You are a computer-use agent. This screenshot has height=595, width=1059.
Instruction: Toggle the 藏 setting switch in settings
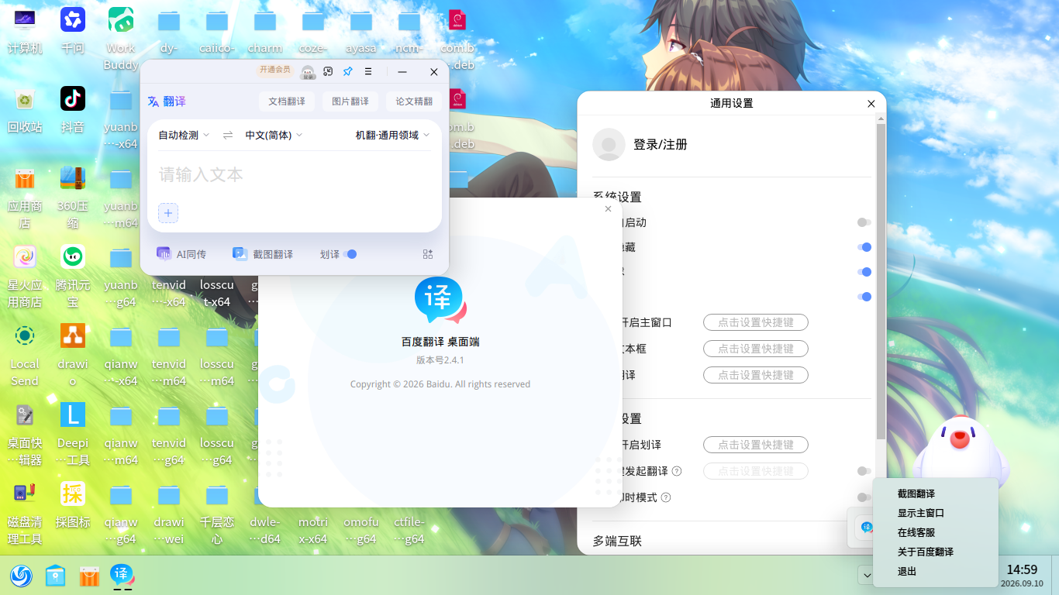pyautogui.click(x=864, y=247)
